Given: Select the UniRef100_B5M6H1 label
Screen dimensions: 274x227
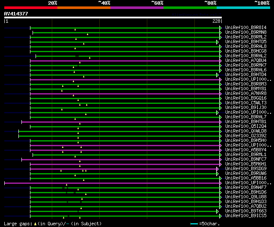Looking at the screenshot, I should click(x=246, y=164).
